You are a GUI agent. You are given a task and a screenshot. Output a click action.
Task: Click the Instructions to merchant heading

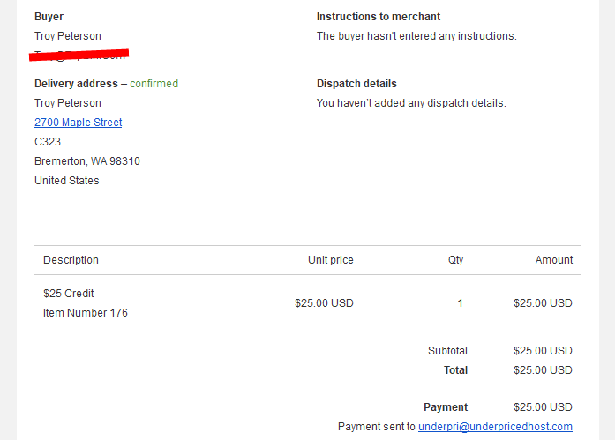[x=379, y=17]
